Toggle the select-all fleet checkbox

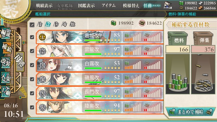pos(32,25)
